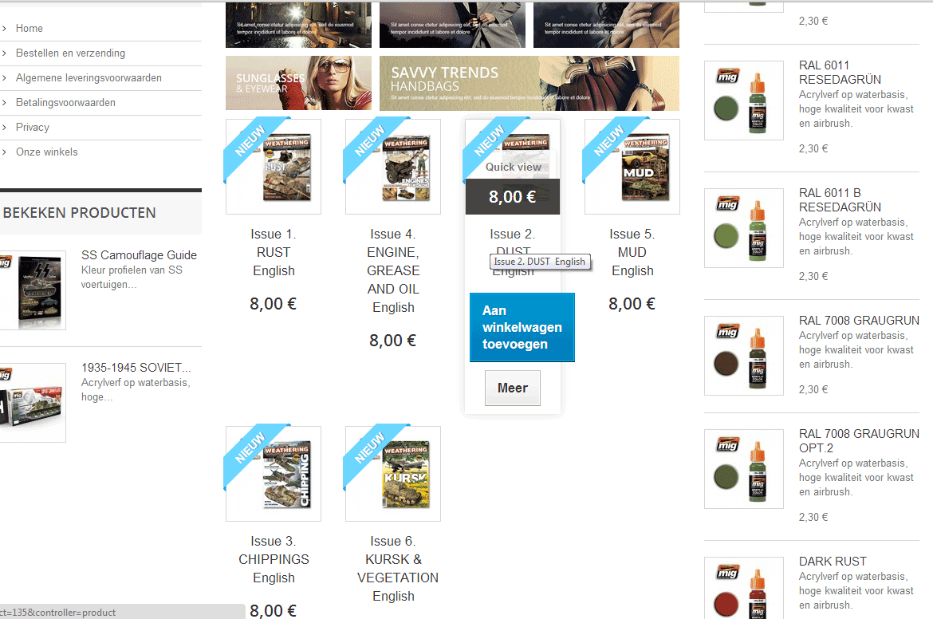The height and width of the screenshot is (619, 933).
Task: Open Bestellen en verzending page
Action: (x=70, y=53)
